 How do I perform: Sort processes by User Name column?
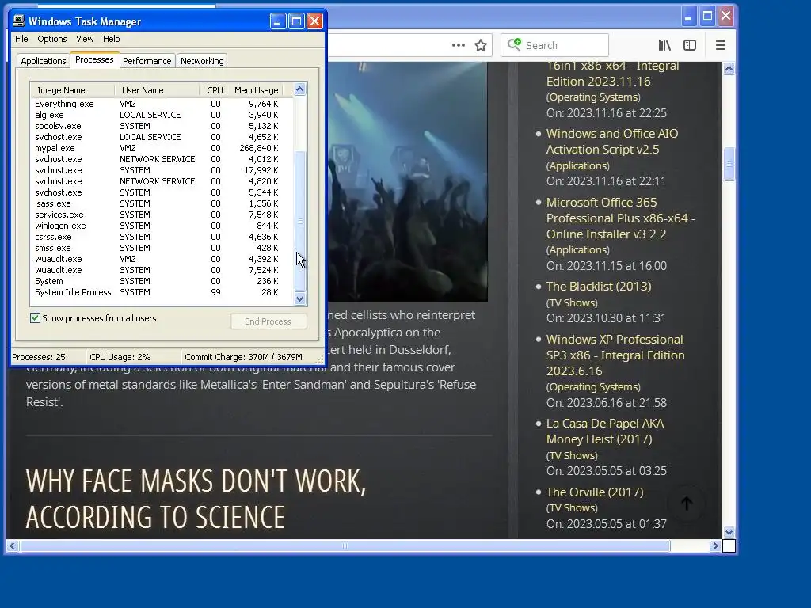click(x=157, y=90)
